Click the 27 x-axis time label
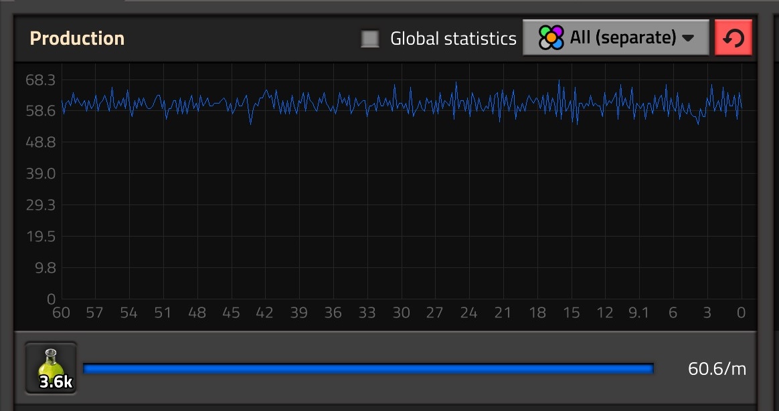779x411 pixels. pyautogui.click(x=435, y=313)
